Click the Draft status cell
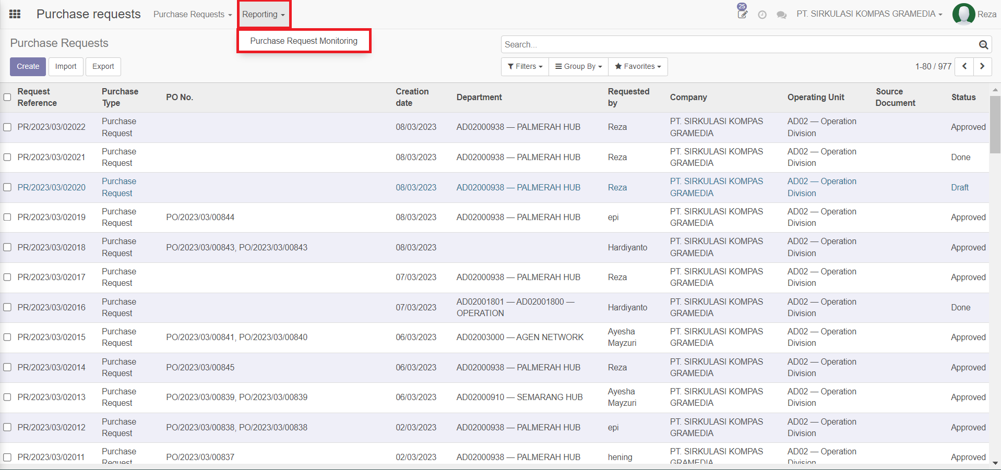The width and height of the screenshot is (1001, 470). 959,187
